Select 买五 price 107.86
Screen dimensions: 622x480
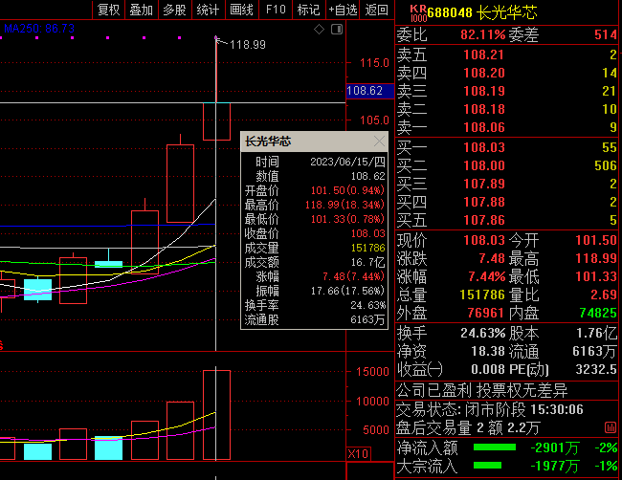click(484, 220)
